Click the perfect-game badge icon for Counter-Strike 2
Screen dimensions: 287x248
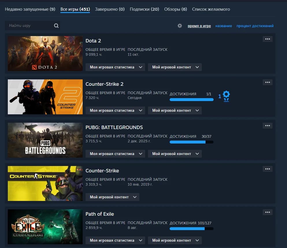pos(226,96)
